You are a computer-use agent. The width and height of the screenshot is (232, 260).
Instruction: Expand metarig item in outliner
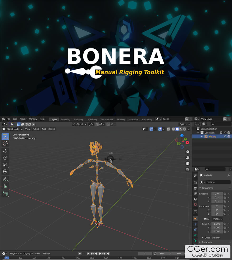click(x=202, y=136)
